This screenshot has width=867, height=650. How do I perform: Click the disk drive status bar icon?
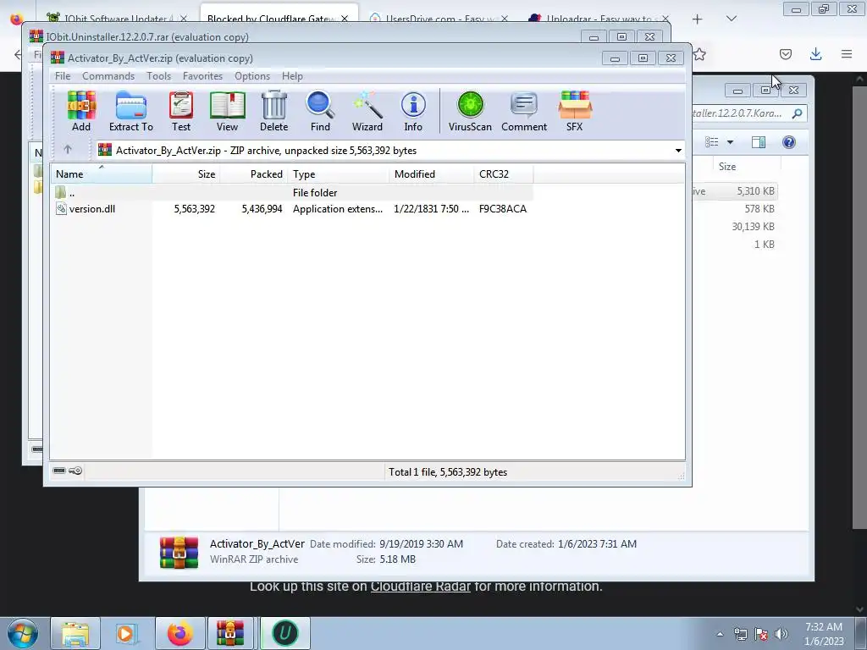(59, 471)
